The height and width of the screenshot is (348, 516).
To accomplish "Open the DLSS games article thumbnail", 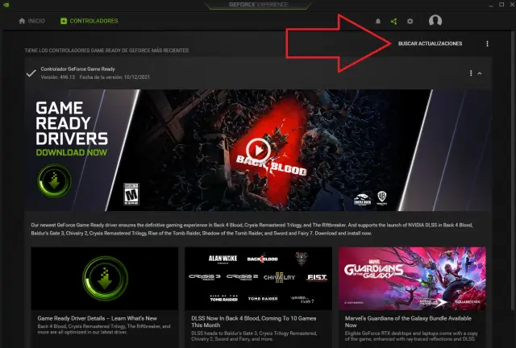I will point(258,278).
